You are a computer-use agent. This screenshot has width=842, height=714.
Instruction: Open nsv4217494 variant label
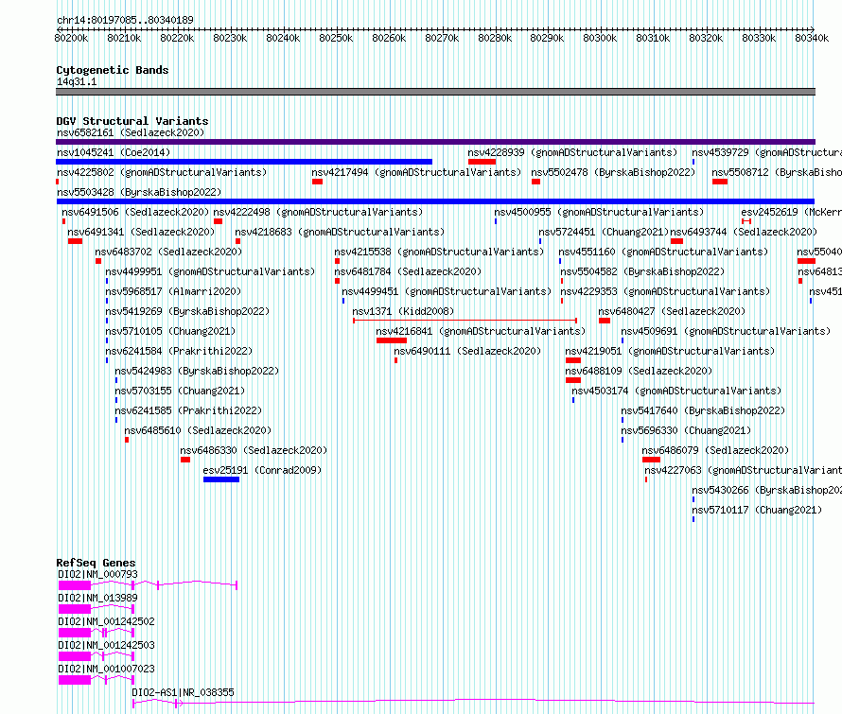pos(416,172)
